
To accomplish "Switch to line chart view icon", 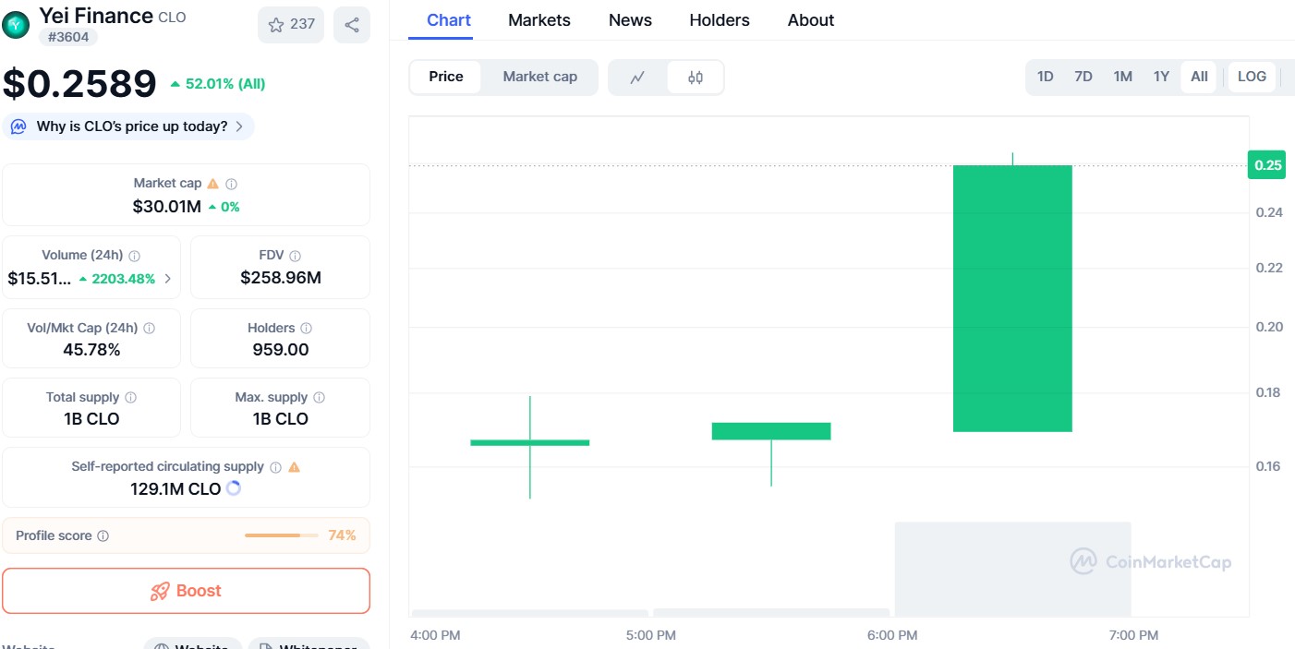I will coord(637,78).
